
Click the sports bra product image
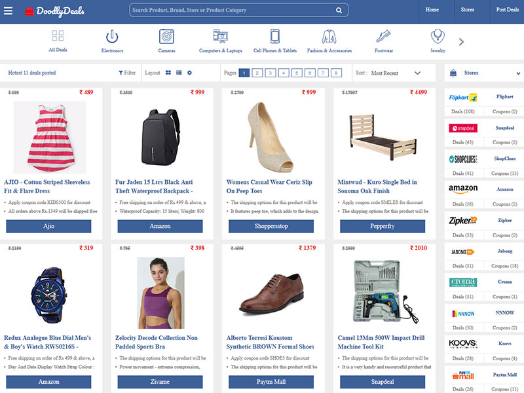160,293
